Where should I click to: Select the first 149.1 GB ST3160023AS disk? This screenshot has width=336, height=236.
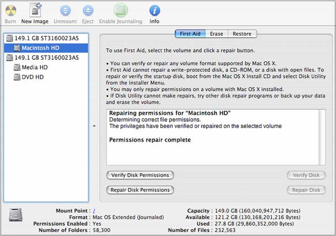tap(46, 38)
